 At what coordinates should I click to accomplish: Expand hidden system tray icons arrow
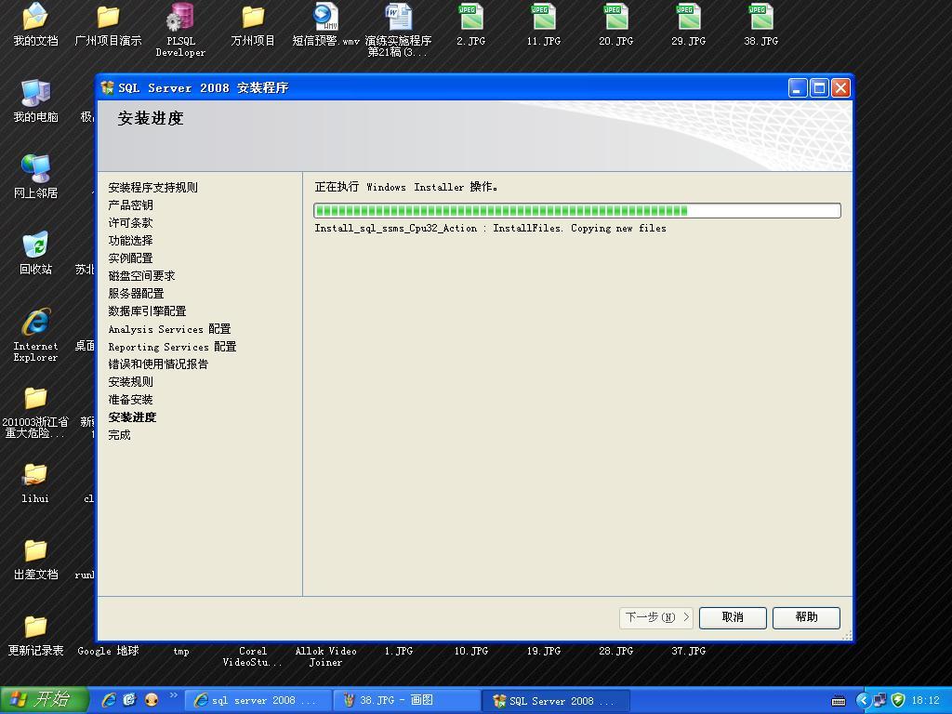862,700
